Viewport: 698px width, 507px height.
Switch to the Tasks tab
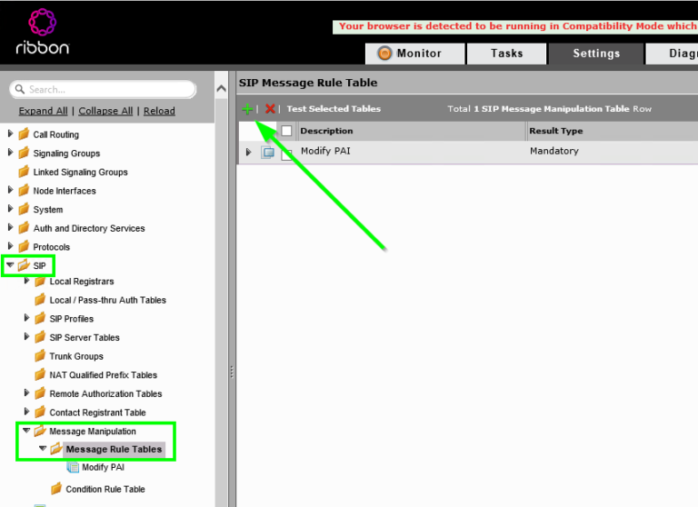click(x=506, y=54)
